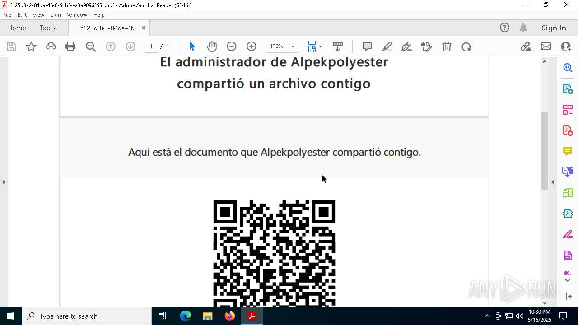Open the Windows Start menu

coord(11,316)
